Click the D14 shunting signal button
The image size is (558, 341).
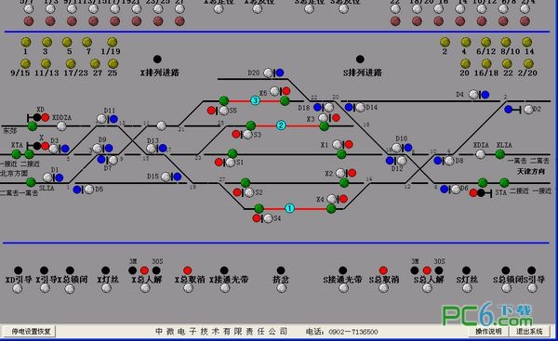point(360,107)
